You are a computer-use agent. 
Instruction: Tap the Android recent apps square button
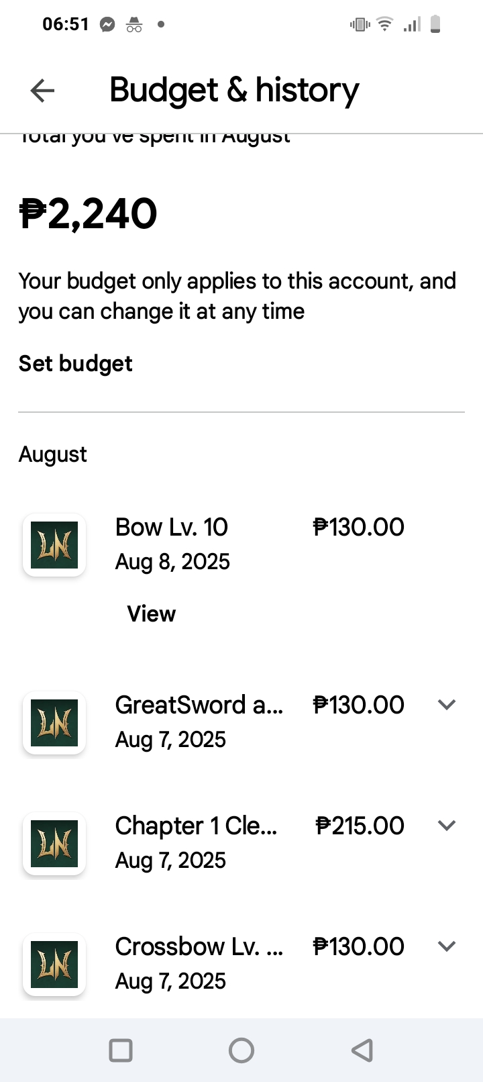pos(121,1050)
